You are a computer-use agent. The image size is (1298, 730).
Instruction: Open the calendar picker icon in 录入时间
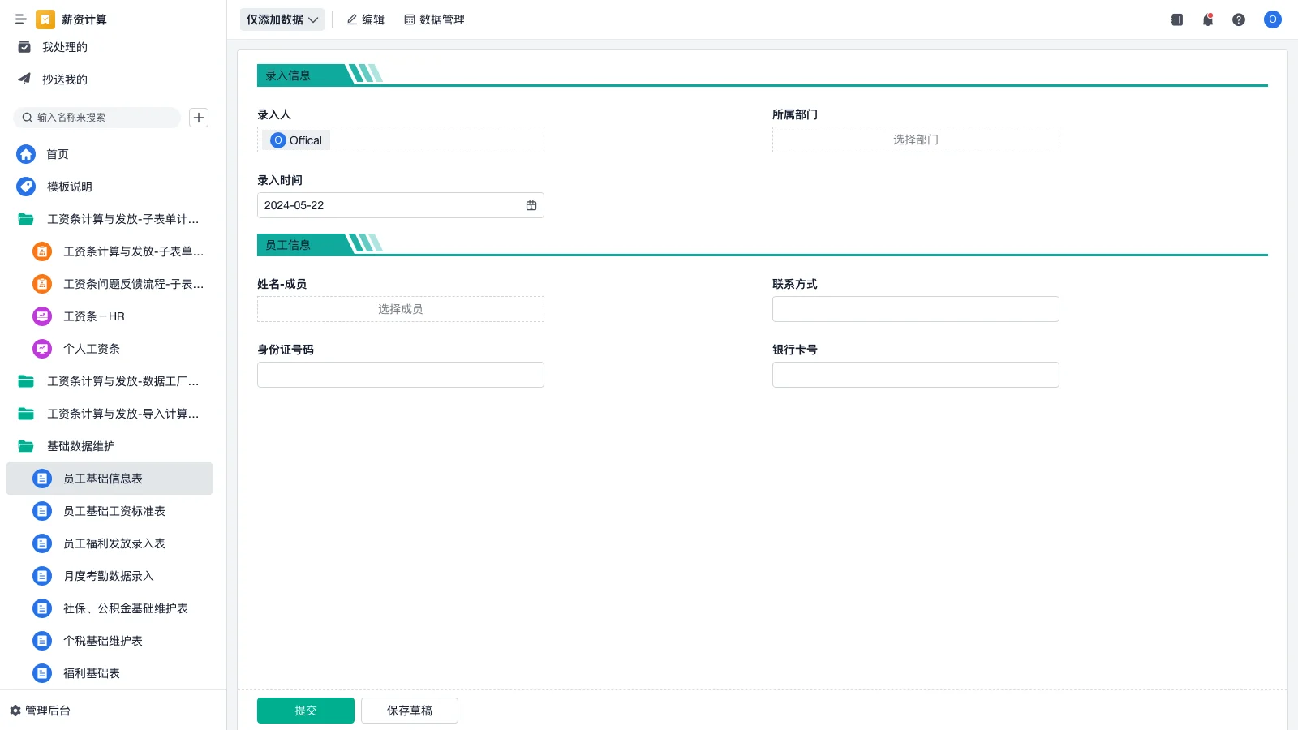[531, 205]
